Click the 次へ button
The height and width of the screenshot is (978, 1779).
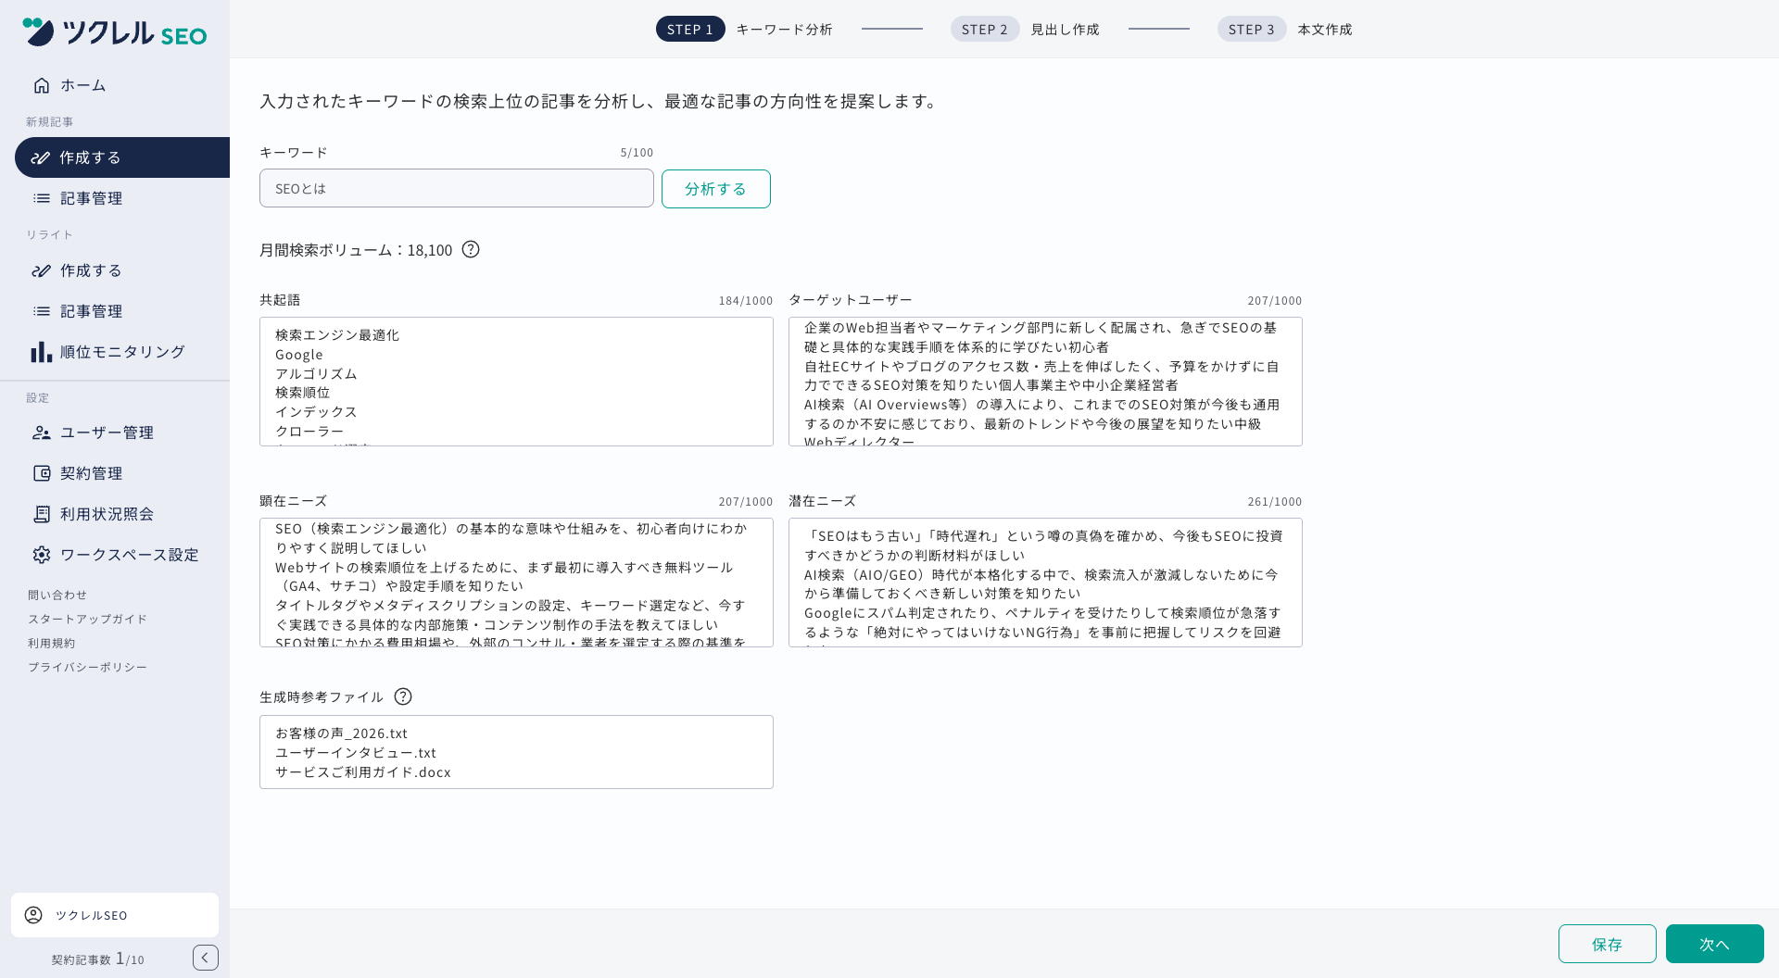pos(1715,944)
